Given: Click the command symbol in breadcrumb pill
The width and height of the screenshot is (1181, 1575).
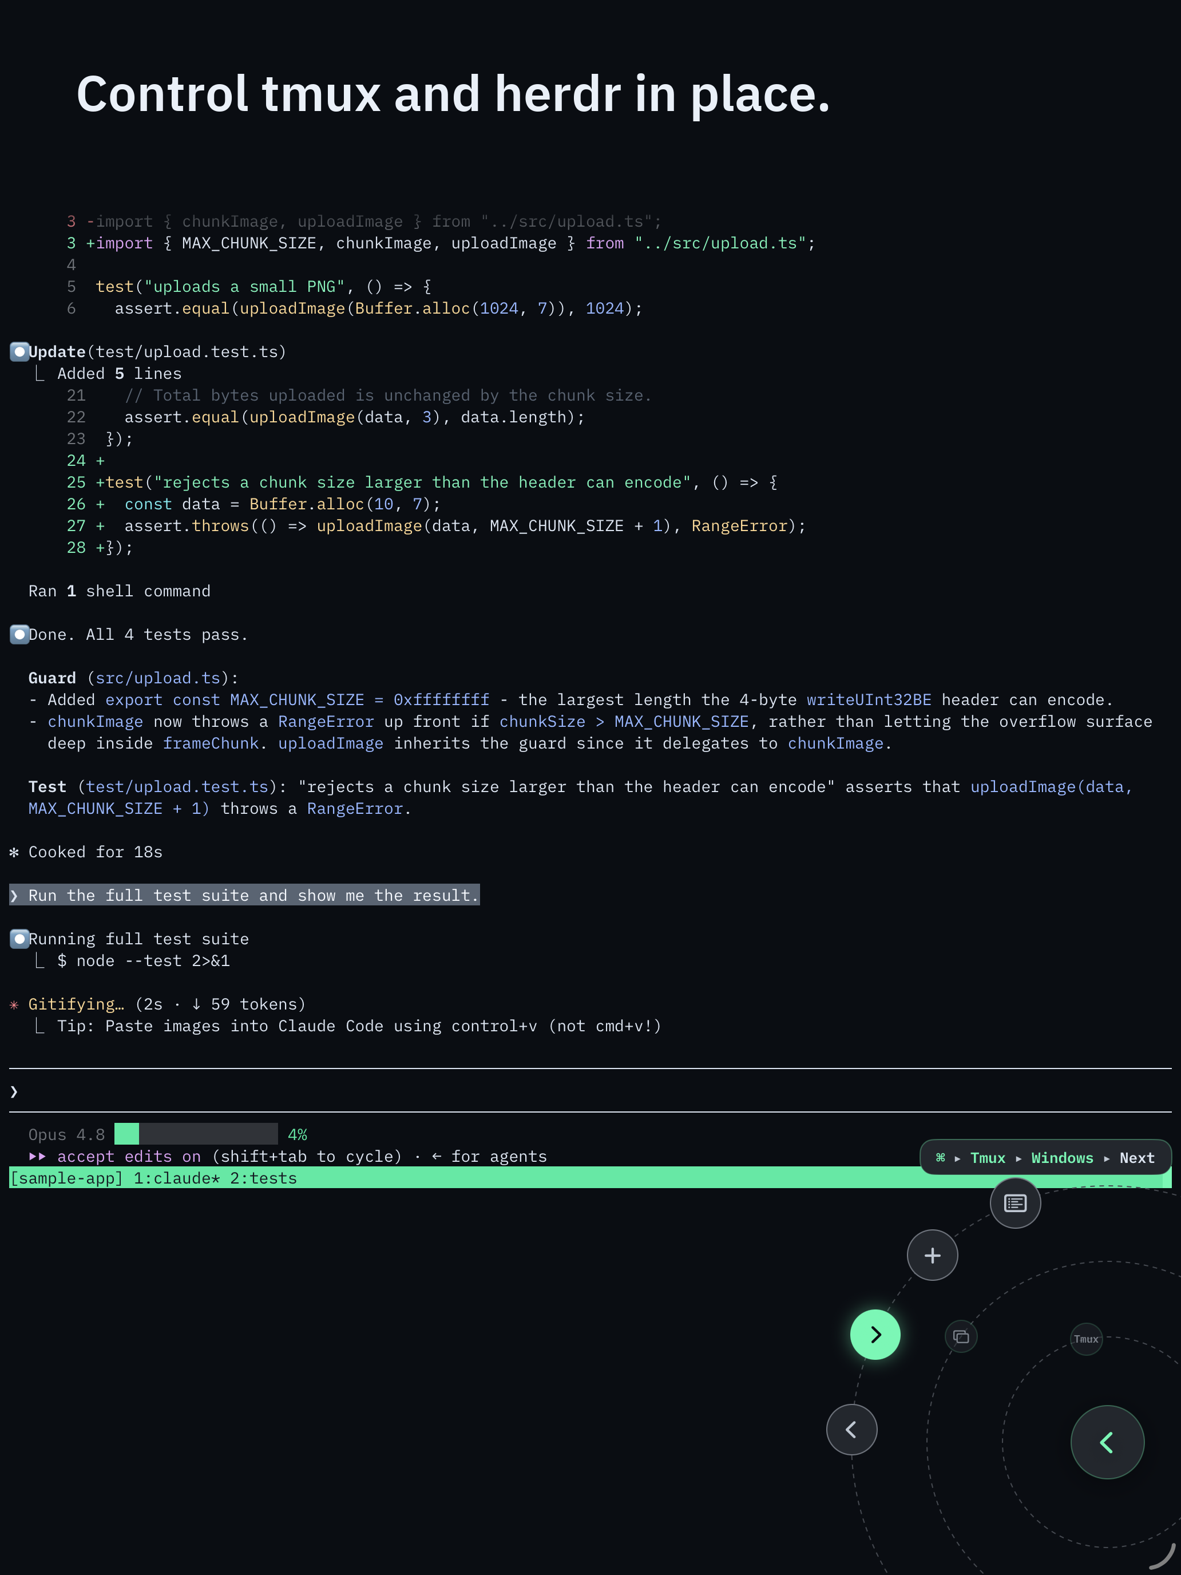Looking at the screenshot, I should click(940, 1158).
